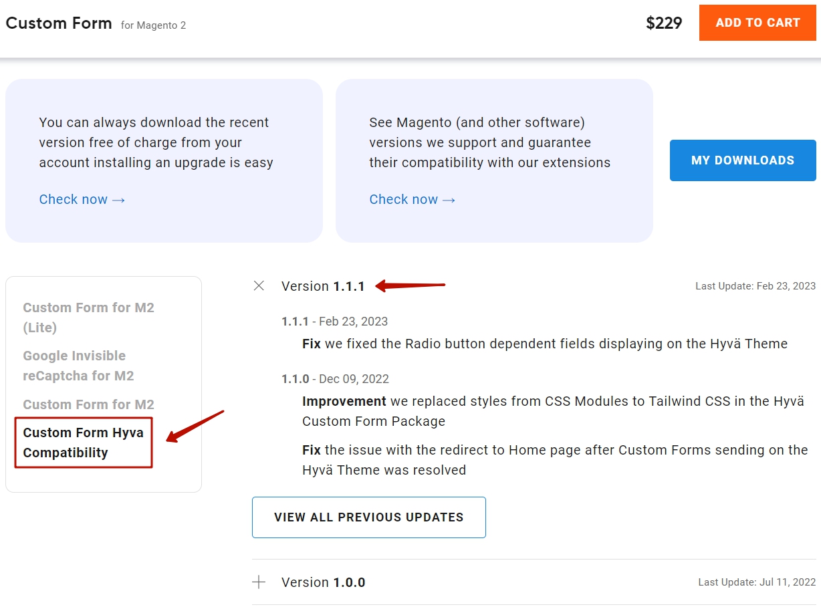The height and width of the screenshot is (607, 821).
Task: Click Last Update: Feb 23, 2023 text
Action: [x=755, y=286]
